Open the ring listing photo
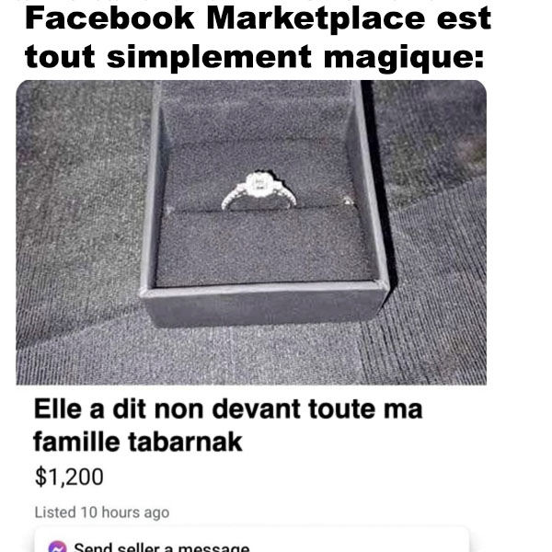The width and height of the screenshot is (552, 552). tap(251, 233)
